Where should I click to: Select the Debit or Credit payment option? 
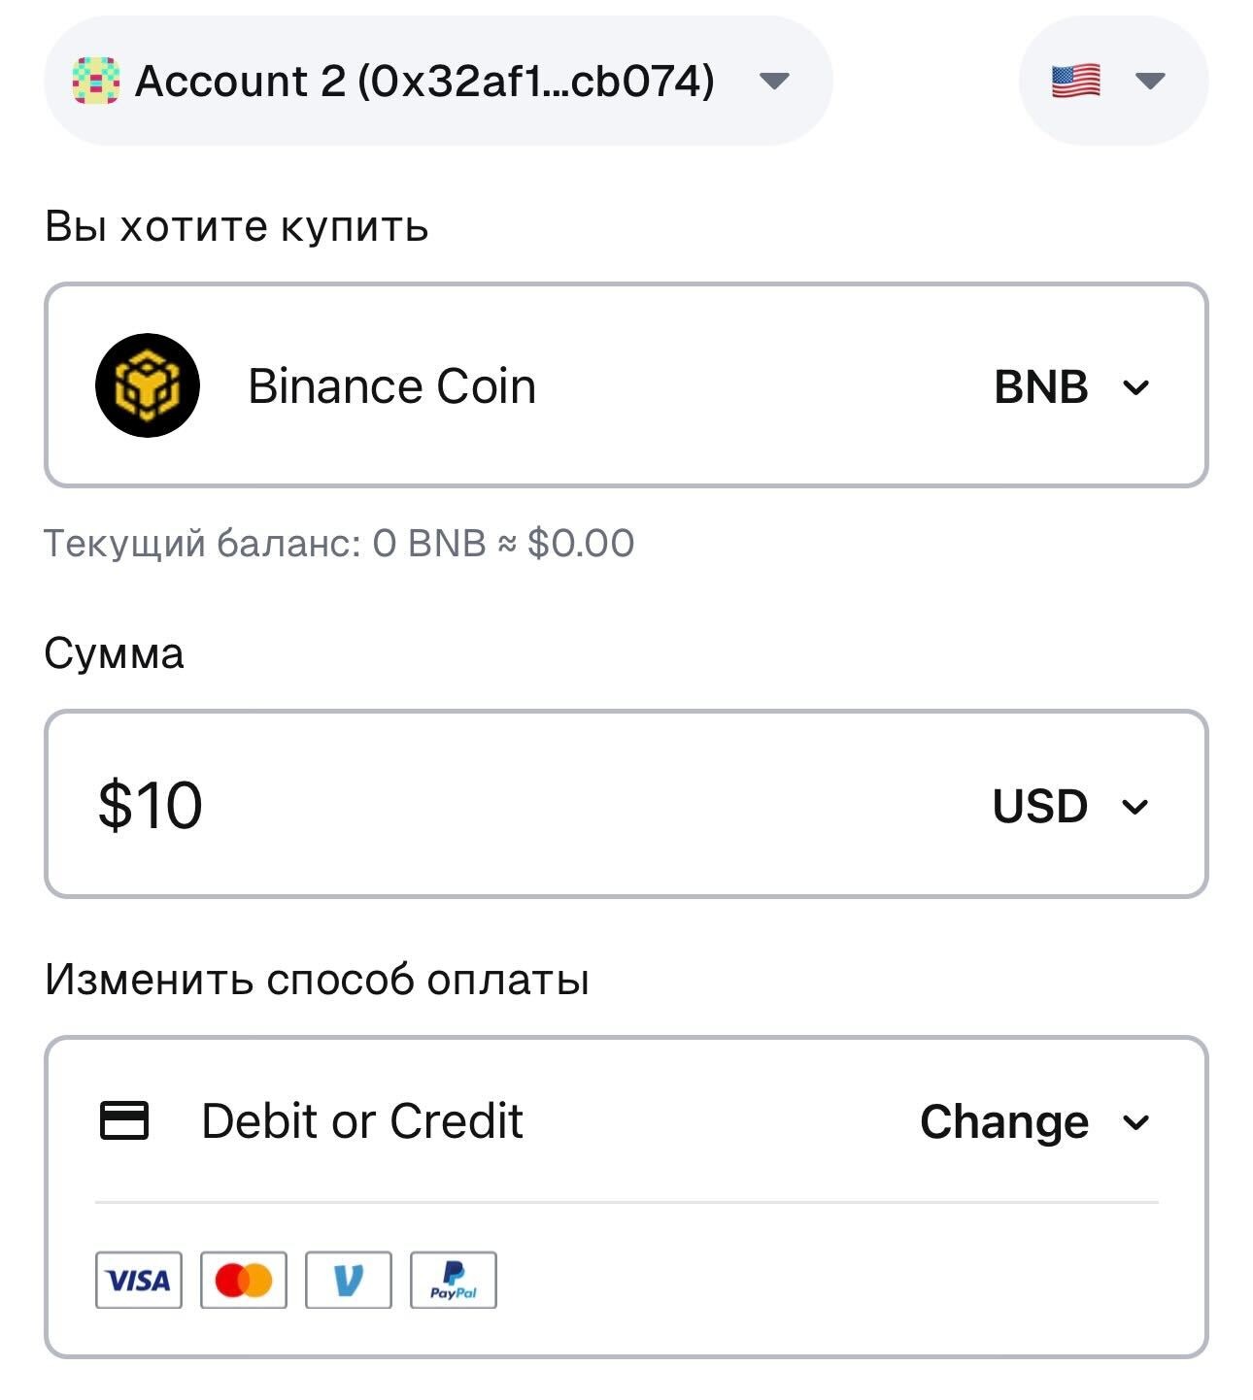click(x=362, y=1121)
